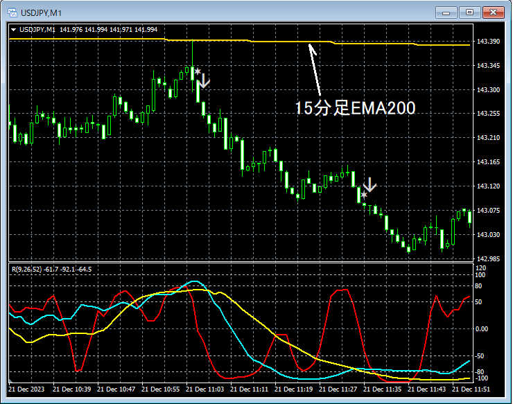Click the lower star signal near 11:35
The height and width of the screenshot is (404, 513).
[364, 195]
